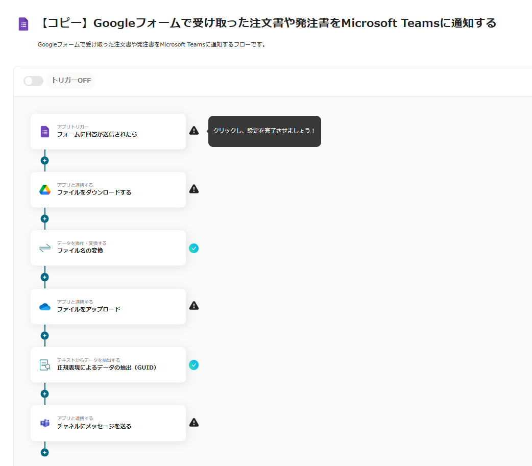The width and height of the screenshot is (532, 466).
Task: Add a step below チャネルにメッセージを送る
Action: coord(44,452)
